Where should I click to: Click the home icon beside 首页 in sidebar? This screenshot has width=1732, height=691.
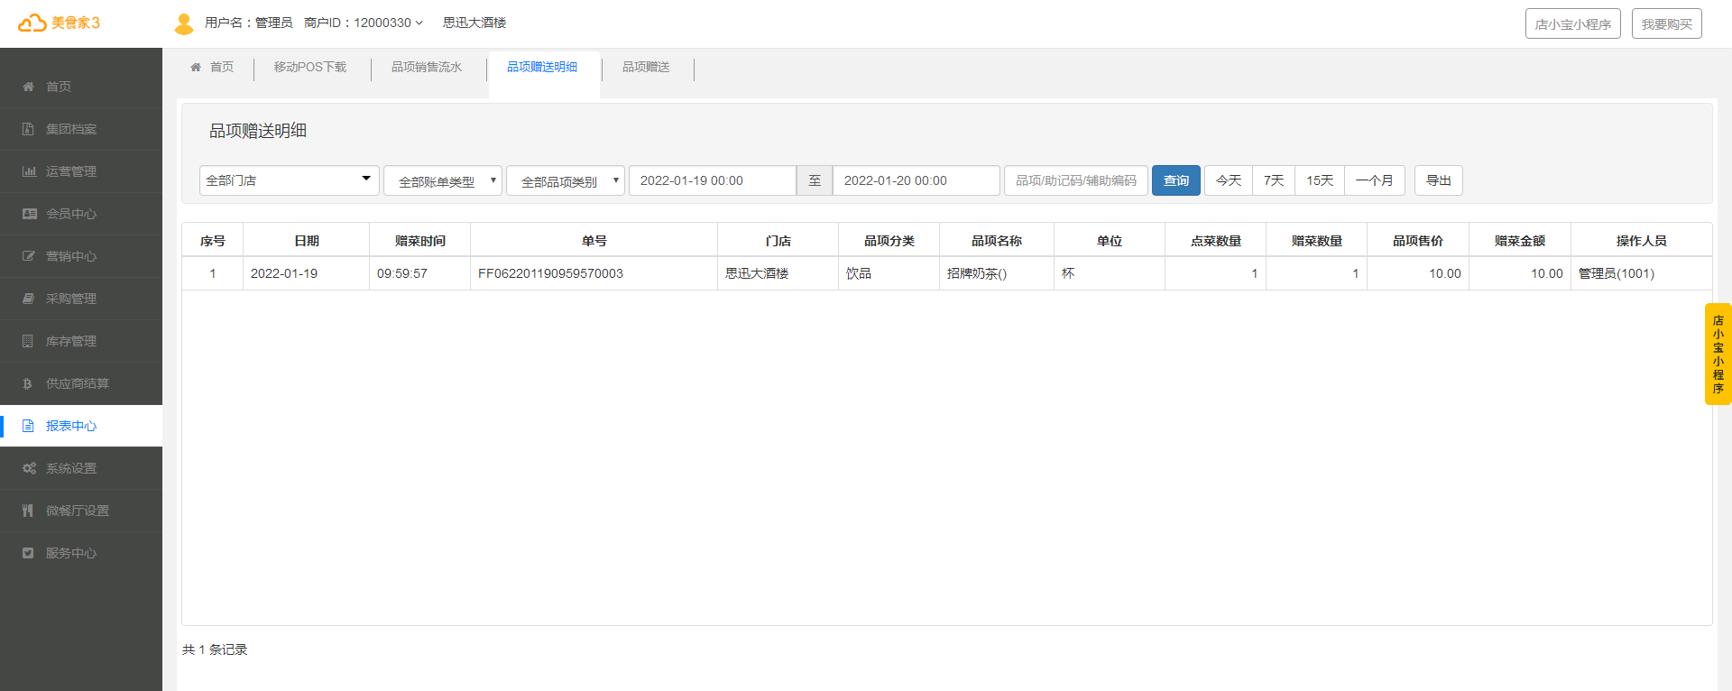click(x=28, y=87)
